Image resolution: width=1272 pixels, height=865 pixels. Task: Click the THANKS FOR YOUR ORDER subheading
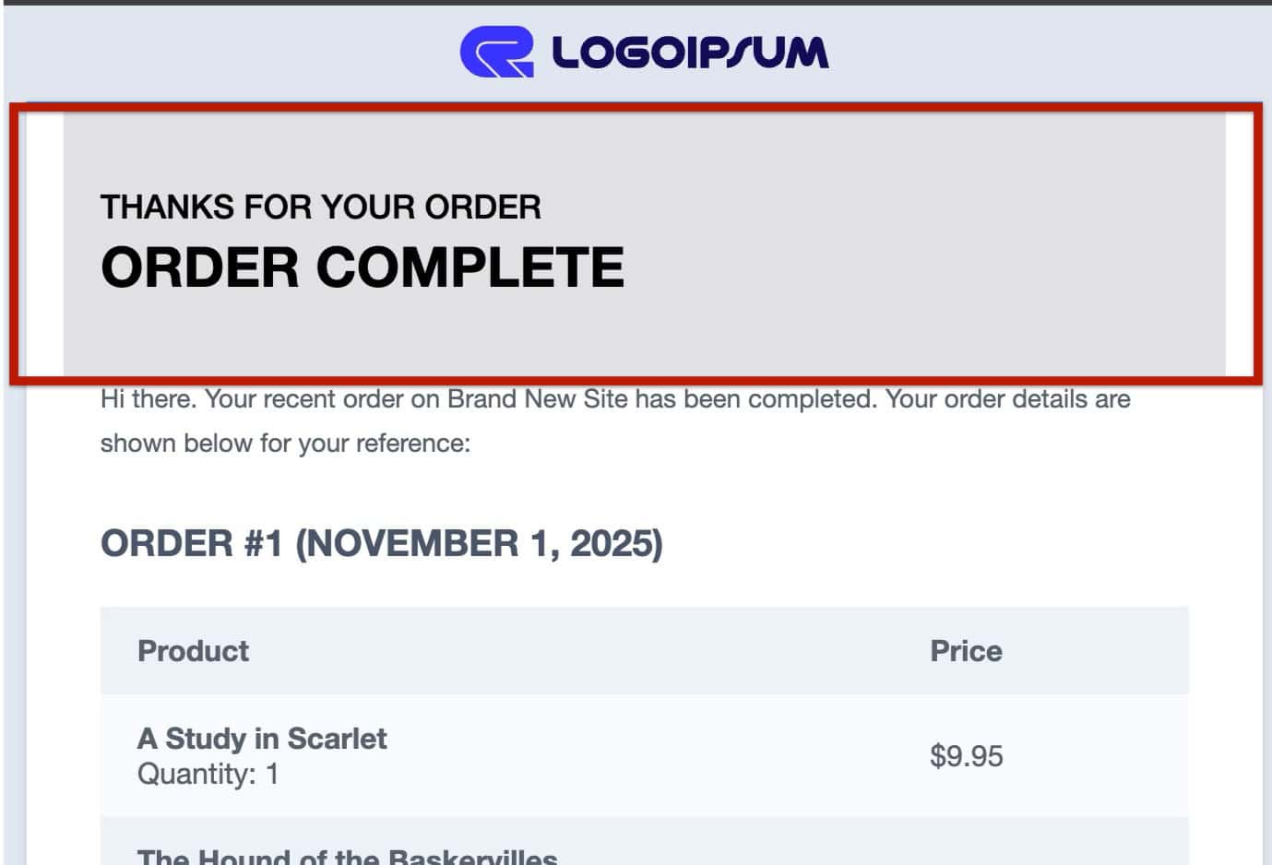[x=320, y=207]
